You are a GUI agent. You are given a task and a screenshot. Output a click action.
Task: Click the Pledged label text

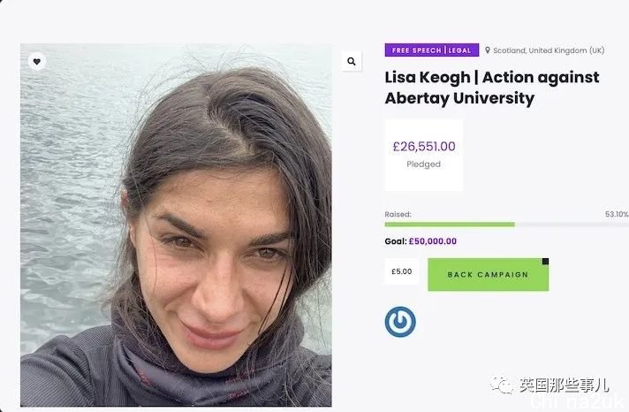pos(424,164)
